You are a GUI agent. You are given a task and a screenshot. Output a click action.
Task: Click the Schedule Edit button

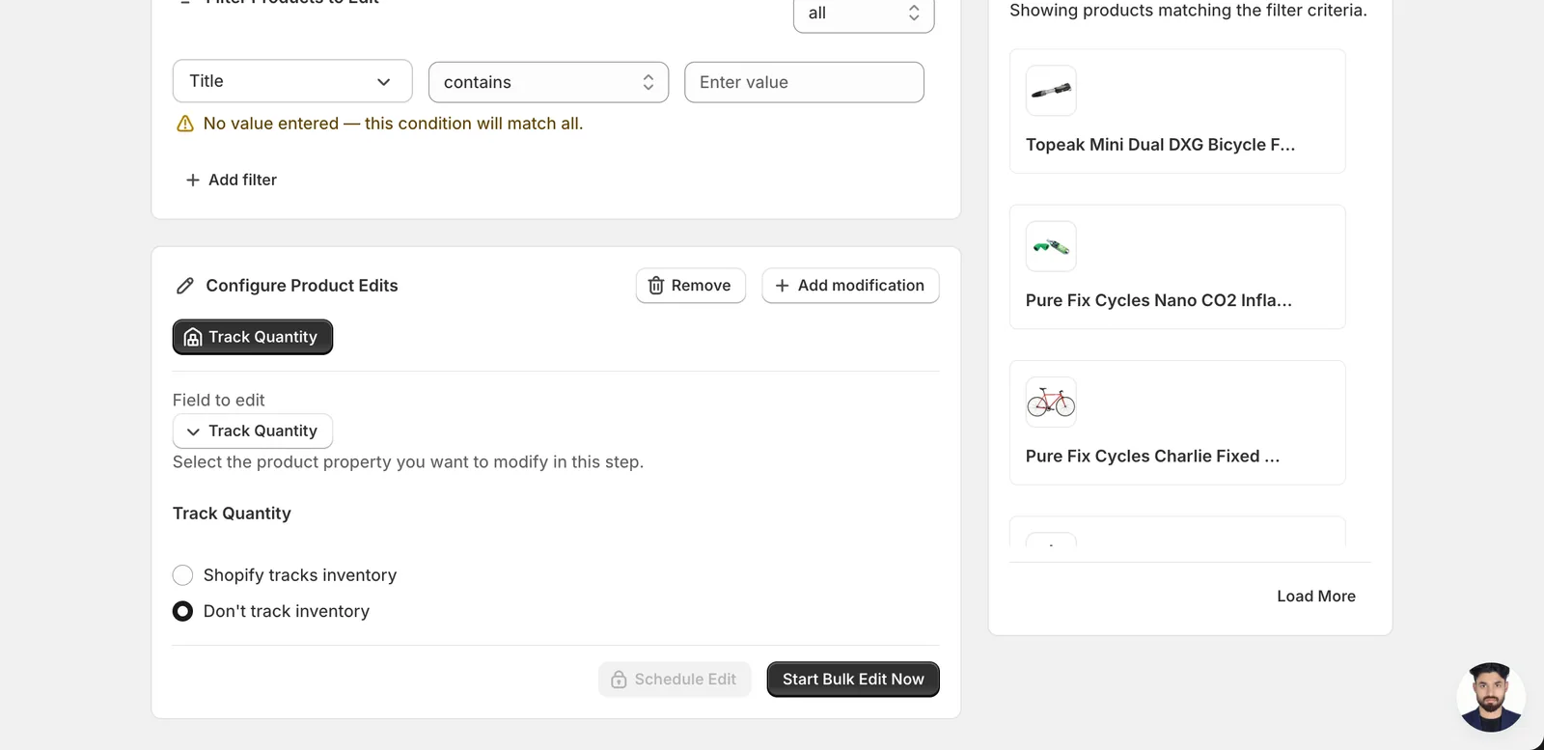(x=675, y=680)
